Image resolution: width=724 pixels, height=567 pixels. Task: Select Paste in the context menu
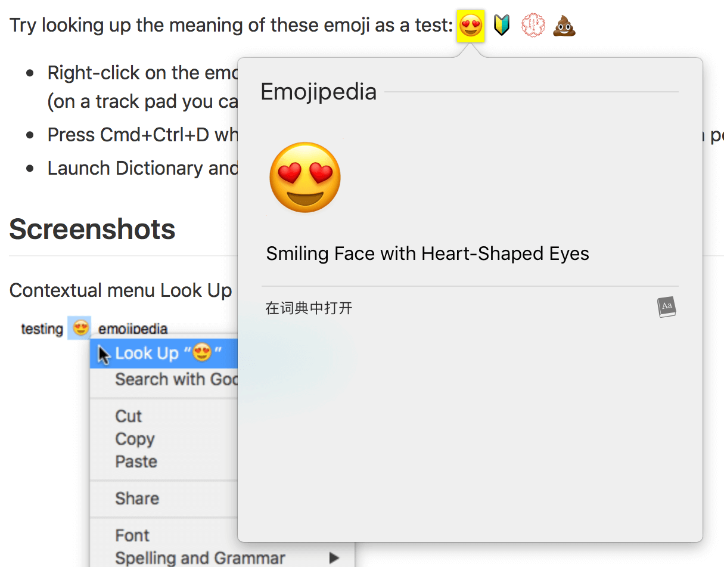136,461
